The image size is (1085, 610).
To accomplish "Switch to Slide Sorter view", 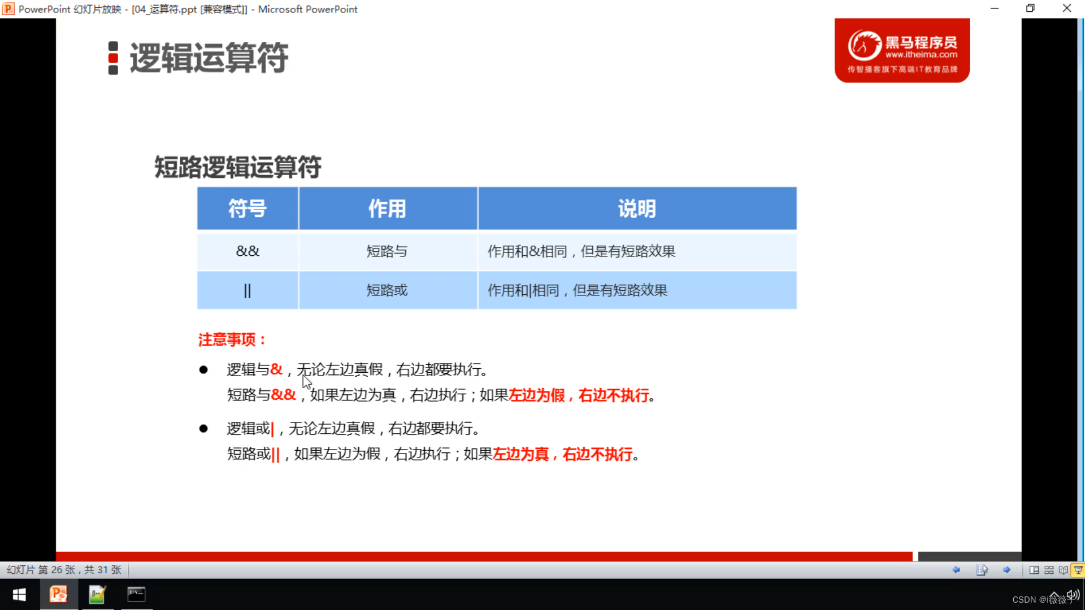I will [1049, 570].
